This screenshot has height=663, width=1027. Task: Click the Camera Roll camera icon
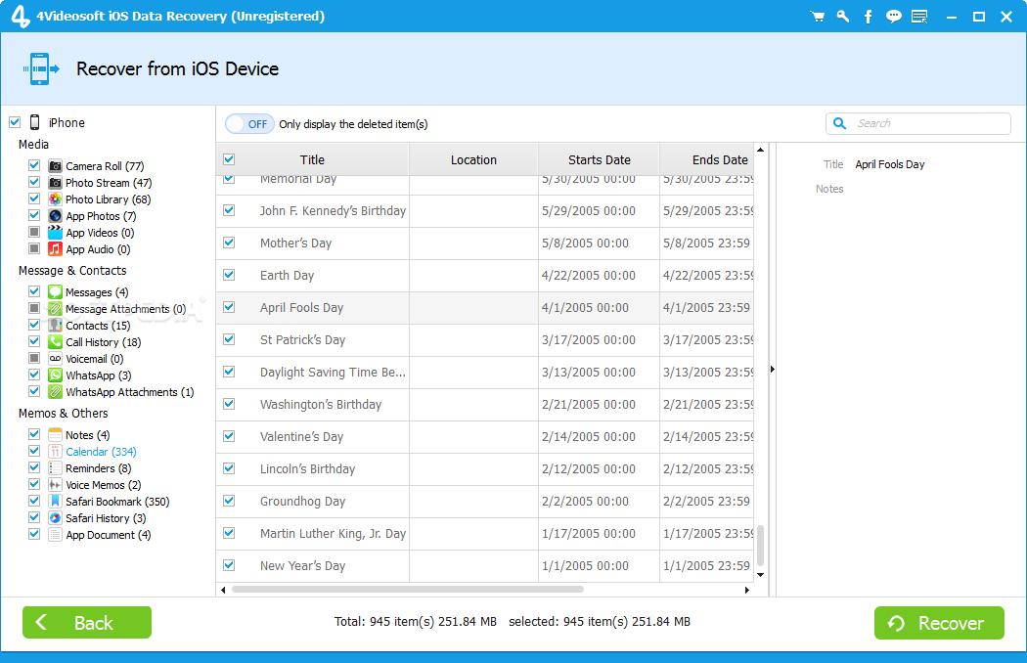click(55, 166)
